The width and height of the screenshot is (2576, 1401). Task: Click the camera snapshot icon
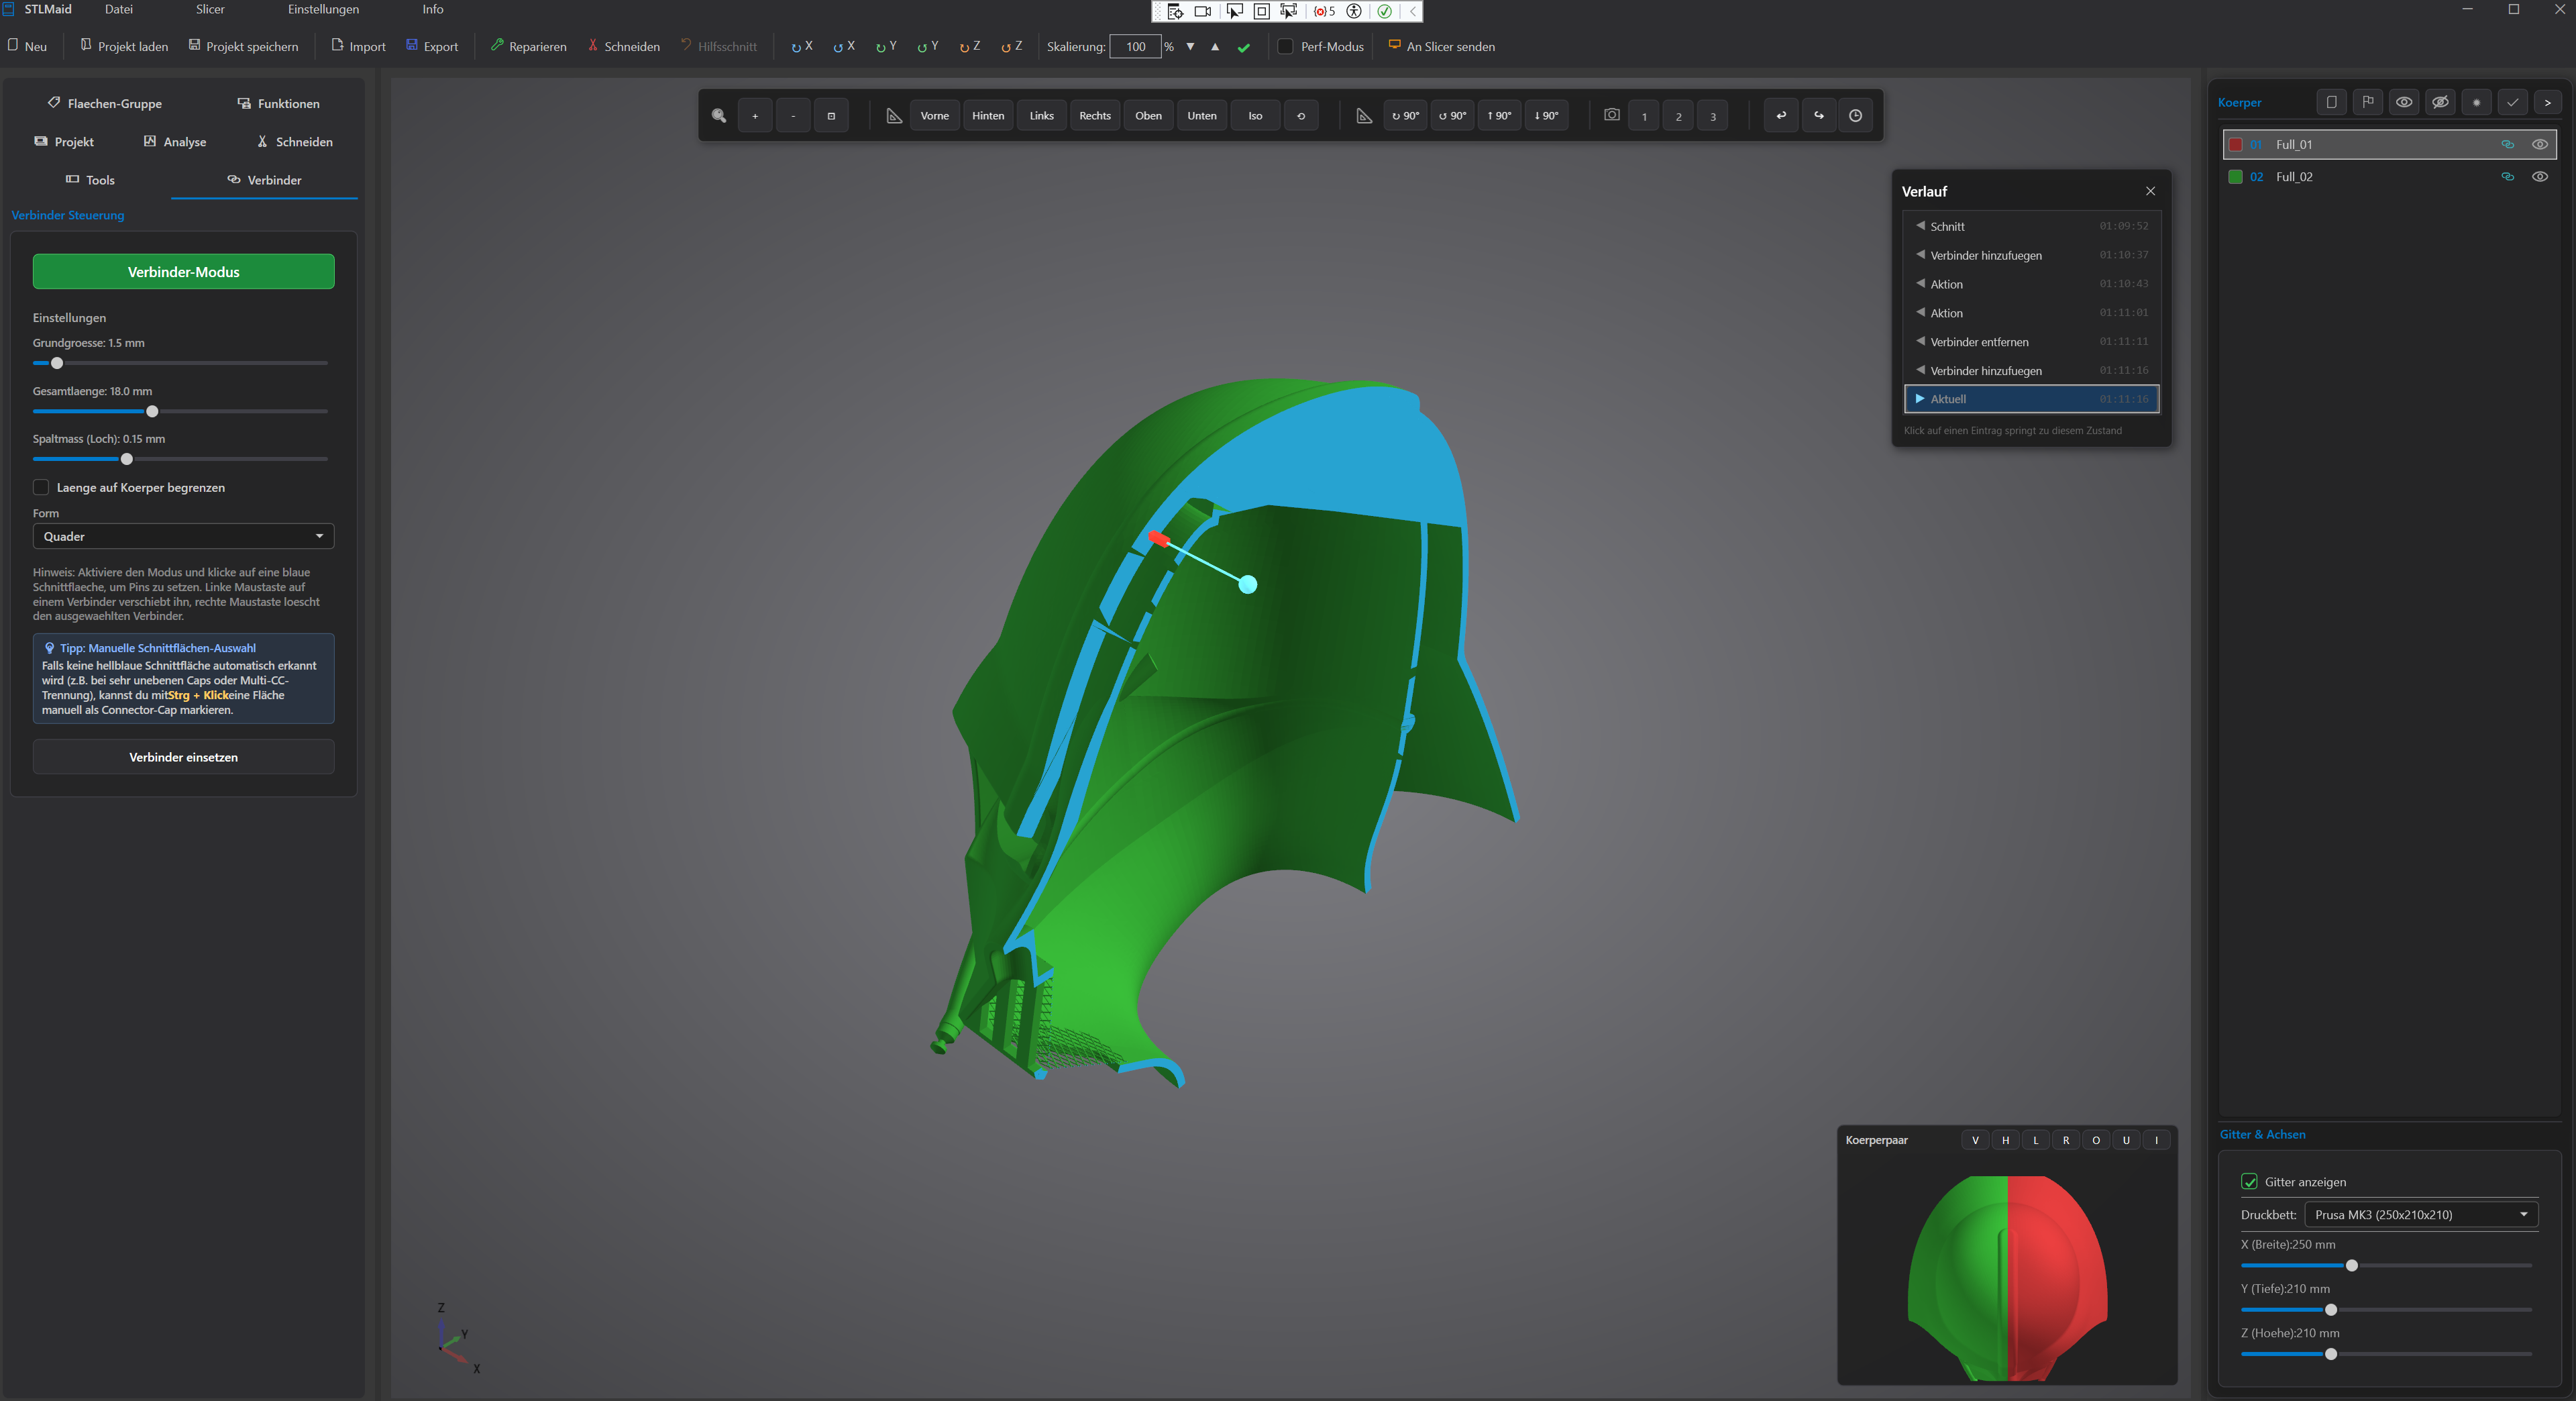point(1611,115)
